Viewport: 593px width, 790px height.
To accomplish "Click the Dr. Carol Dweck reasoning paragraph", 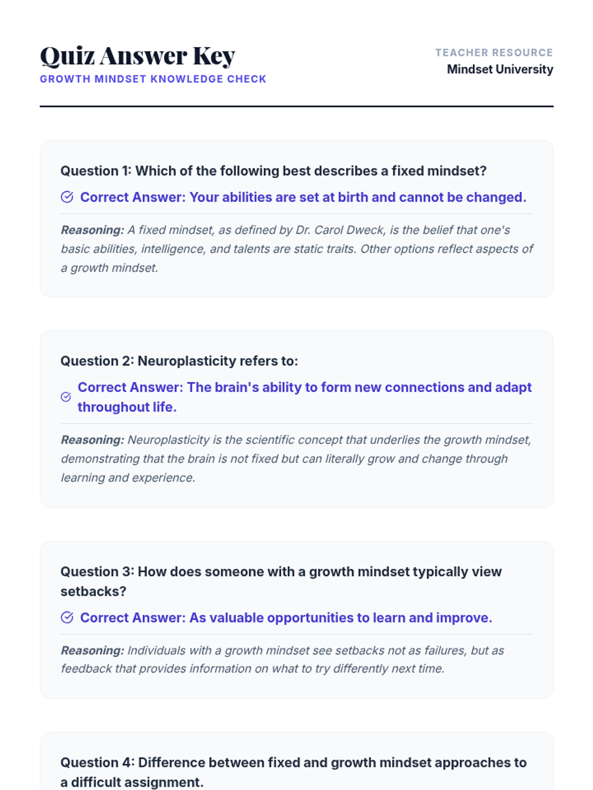I will coord(296,249).
